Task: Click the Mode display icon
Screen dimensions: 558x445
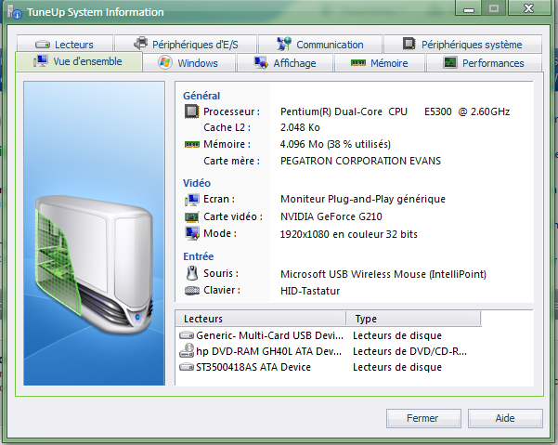Action: (x=192, y=233)
